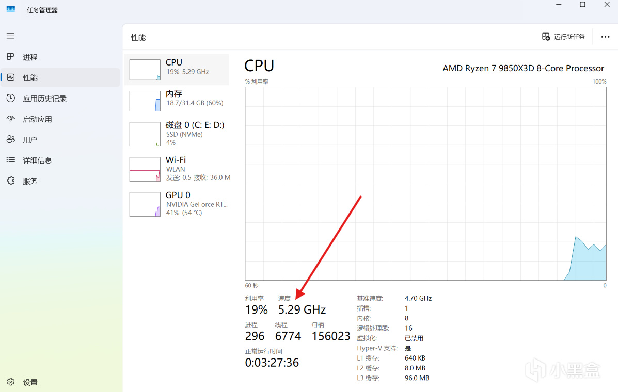Click the % 利用率 graph label
618x392 pixels.
(x=257, y=81)
